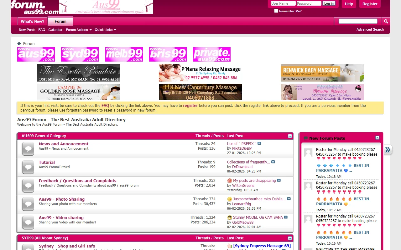
Task: Click the Aus99 Video sharing forum icon
Action: click(28, 222)
